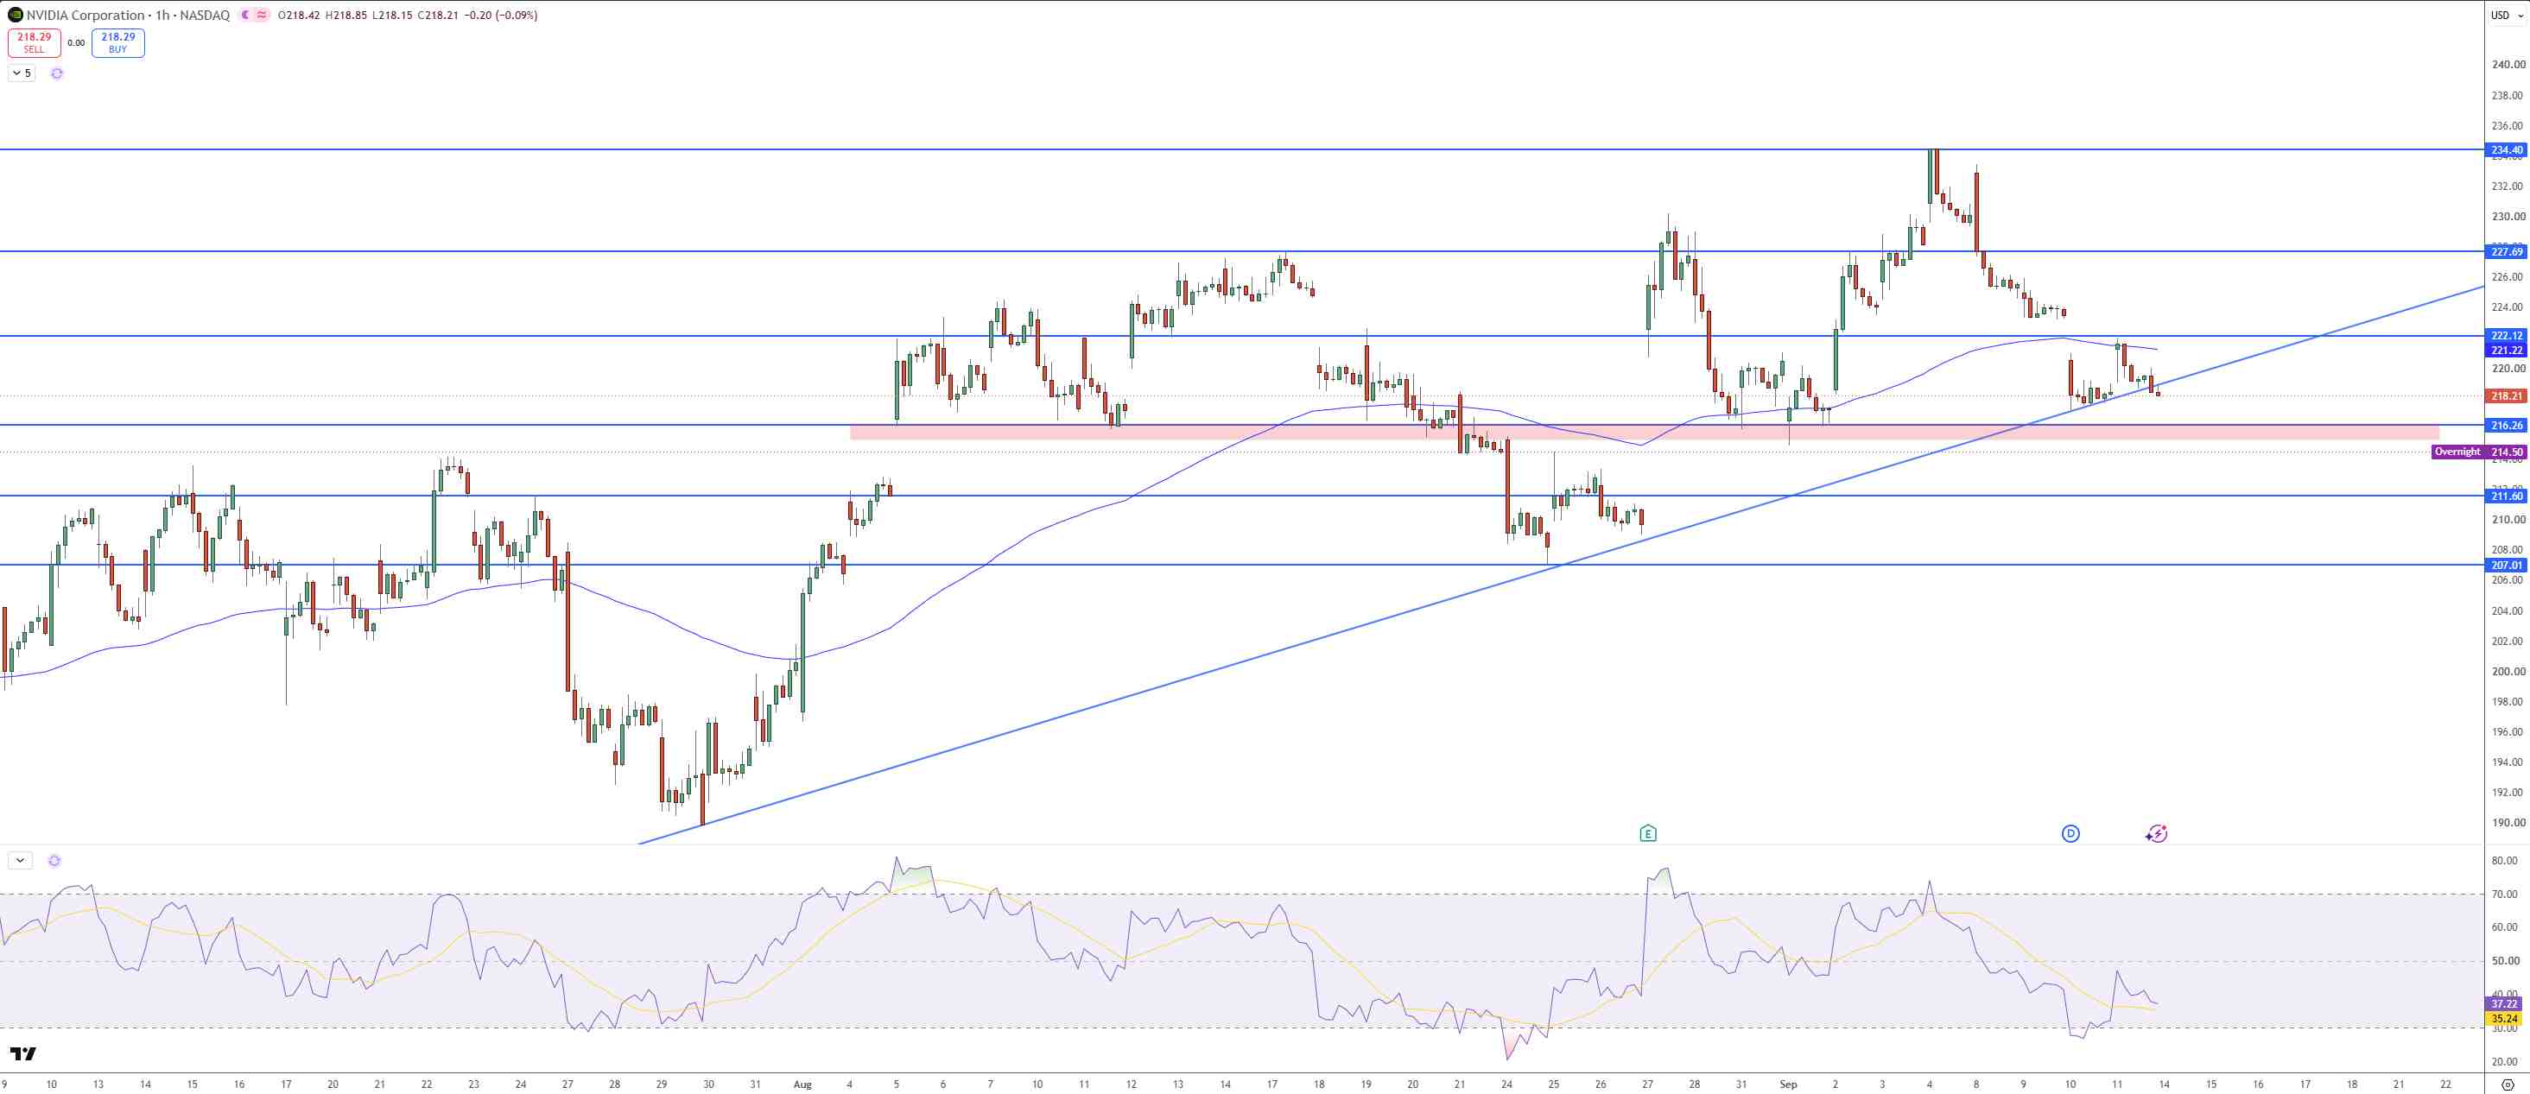Screen dimensions: 2530x1094
Task: Click the 221.22 moving average price label
Action: coord(2507,351)
